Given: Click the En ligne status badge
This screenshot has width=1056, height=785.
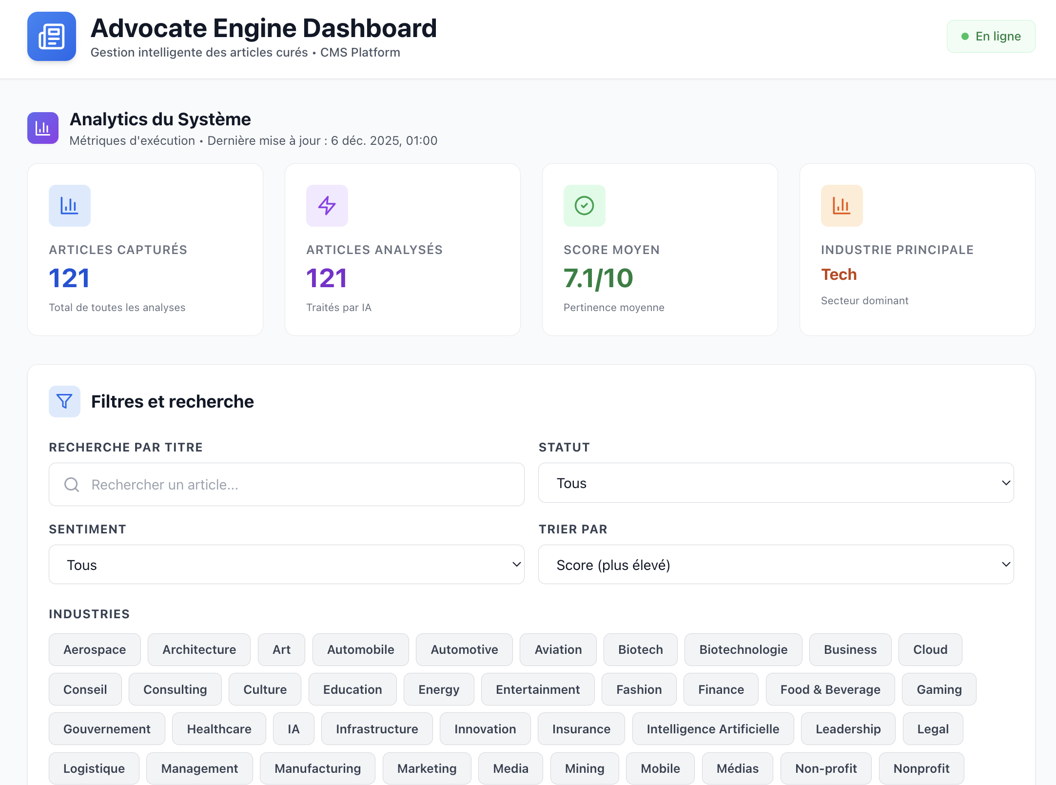Looking at the screenshot, I should click(x=991, y=36).
